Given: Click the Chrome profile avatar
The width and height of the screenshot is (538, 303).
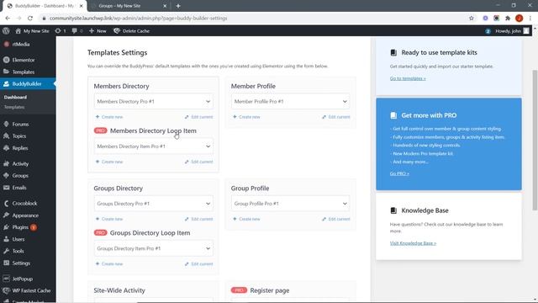Looking at the screenshot, I should [520, 19].
